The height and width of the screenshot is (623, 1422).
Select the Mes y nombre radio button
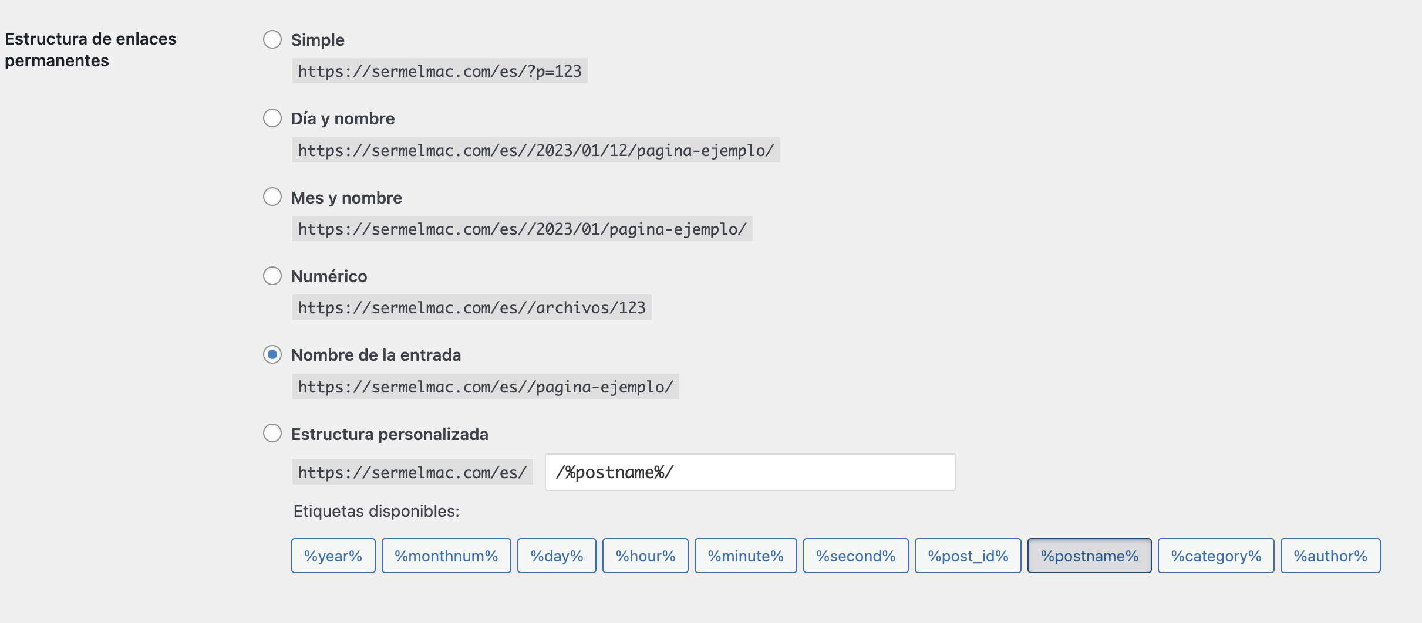272,197
